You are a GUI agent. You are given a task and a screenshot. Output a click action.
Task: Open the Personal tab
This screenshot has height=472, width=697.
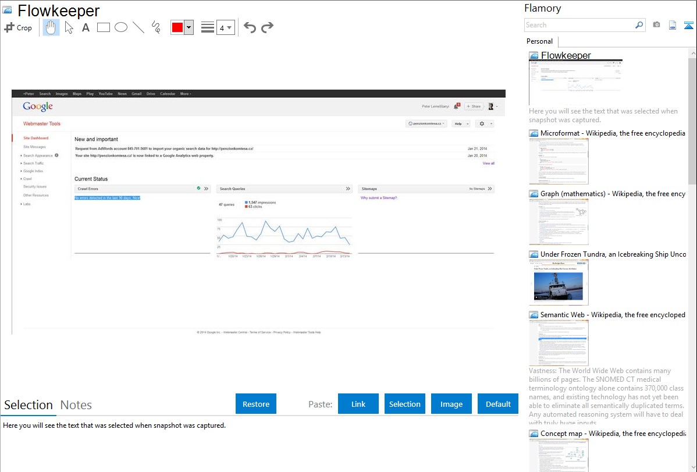[x=539, y=41]
